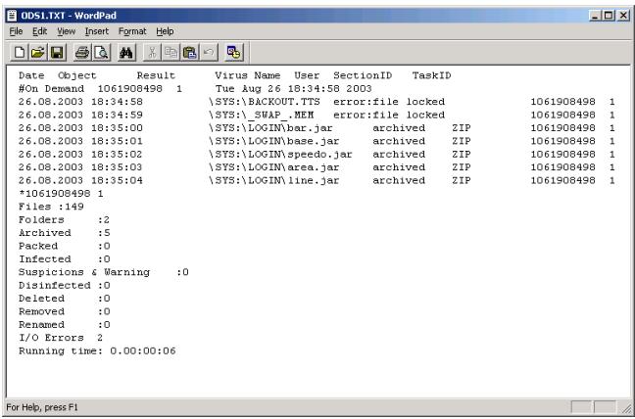Click the 'Archived :5' summary line
The image size is (635, 419).
pyautogui.click(x=64, y=233)
